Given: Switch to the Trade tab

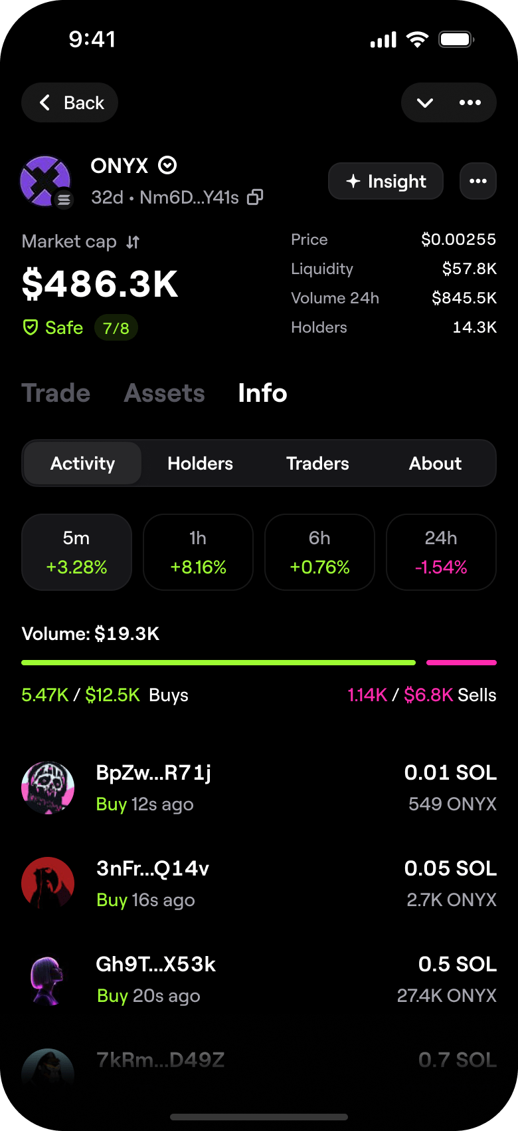Looking at the screenshot, I should [56, 393].
